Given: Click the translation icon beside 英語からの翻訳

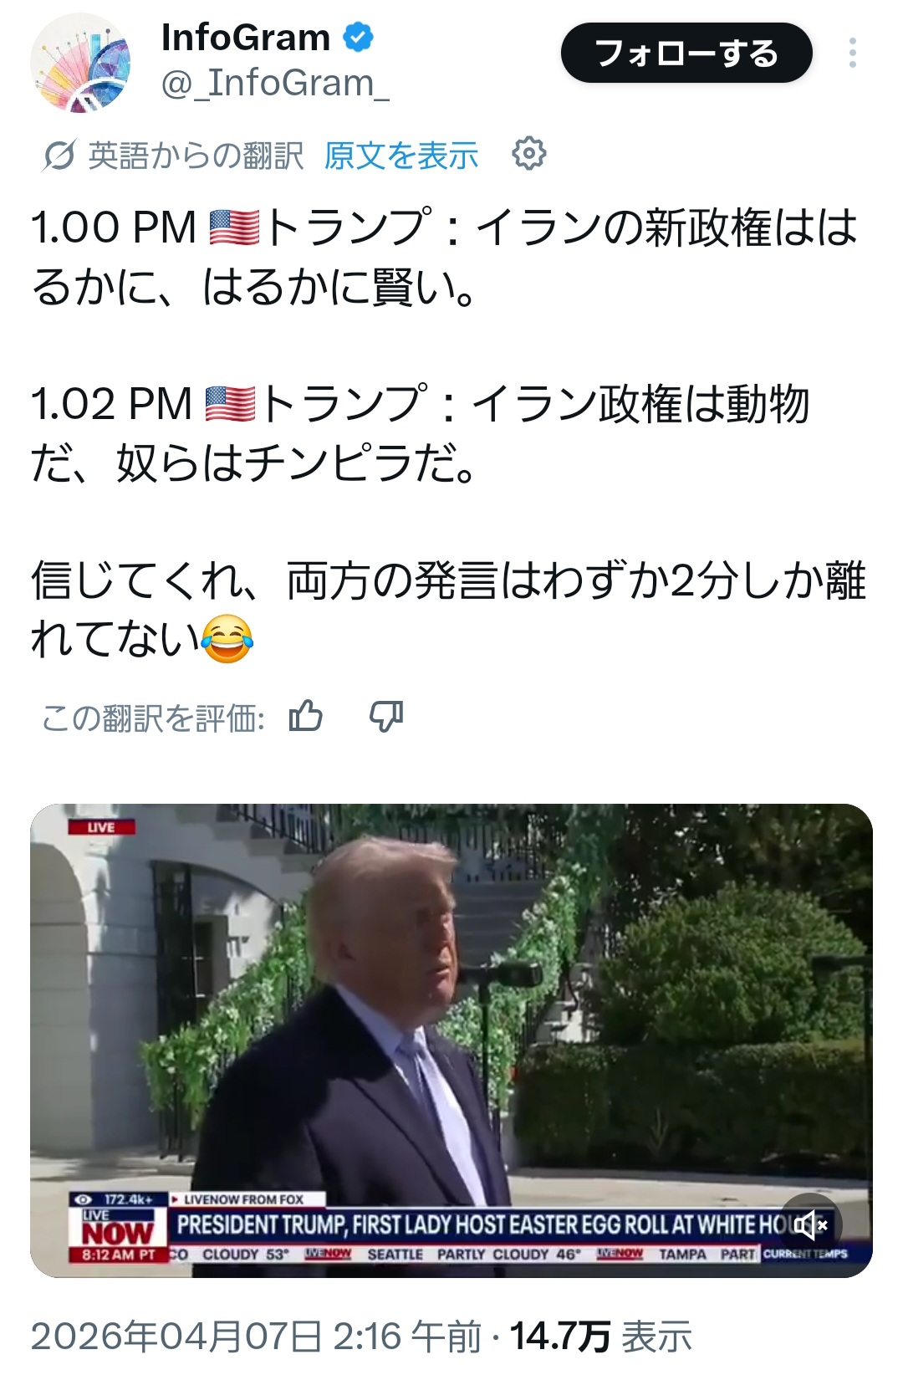Looking at the screenshot, I should coord(59,155).
